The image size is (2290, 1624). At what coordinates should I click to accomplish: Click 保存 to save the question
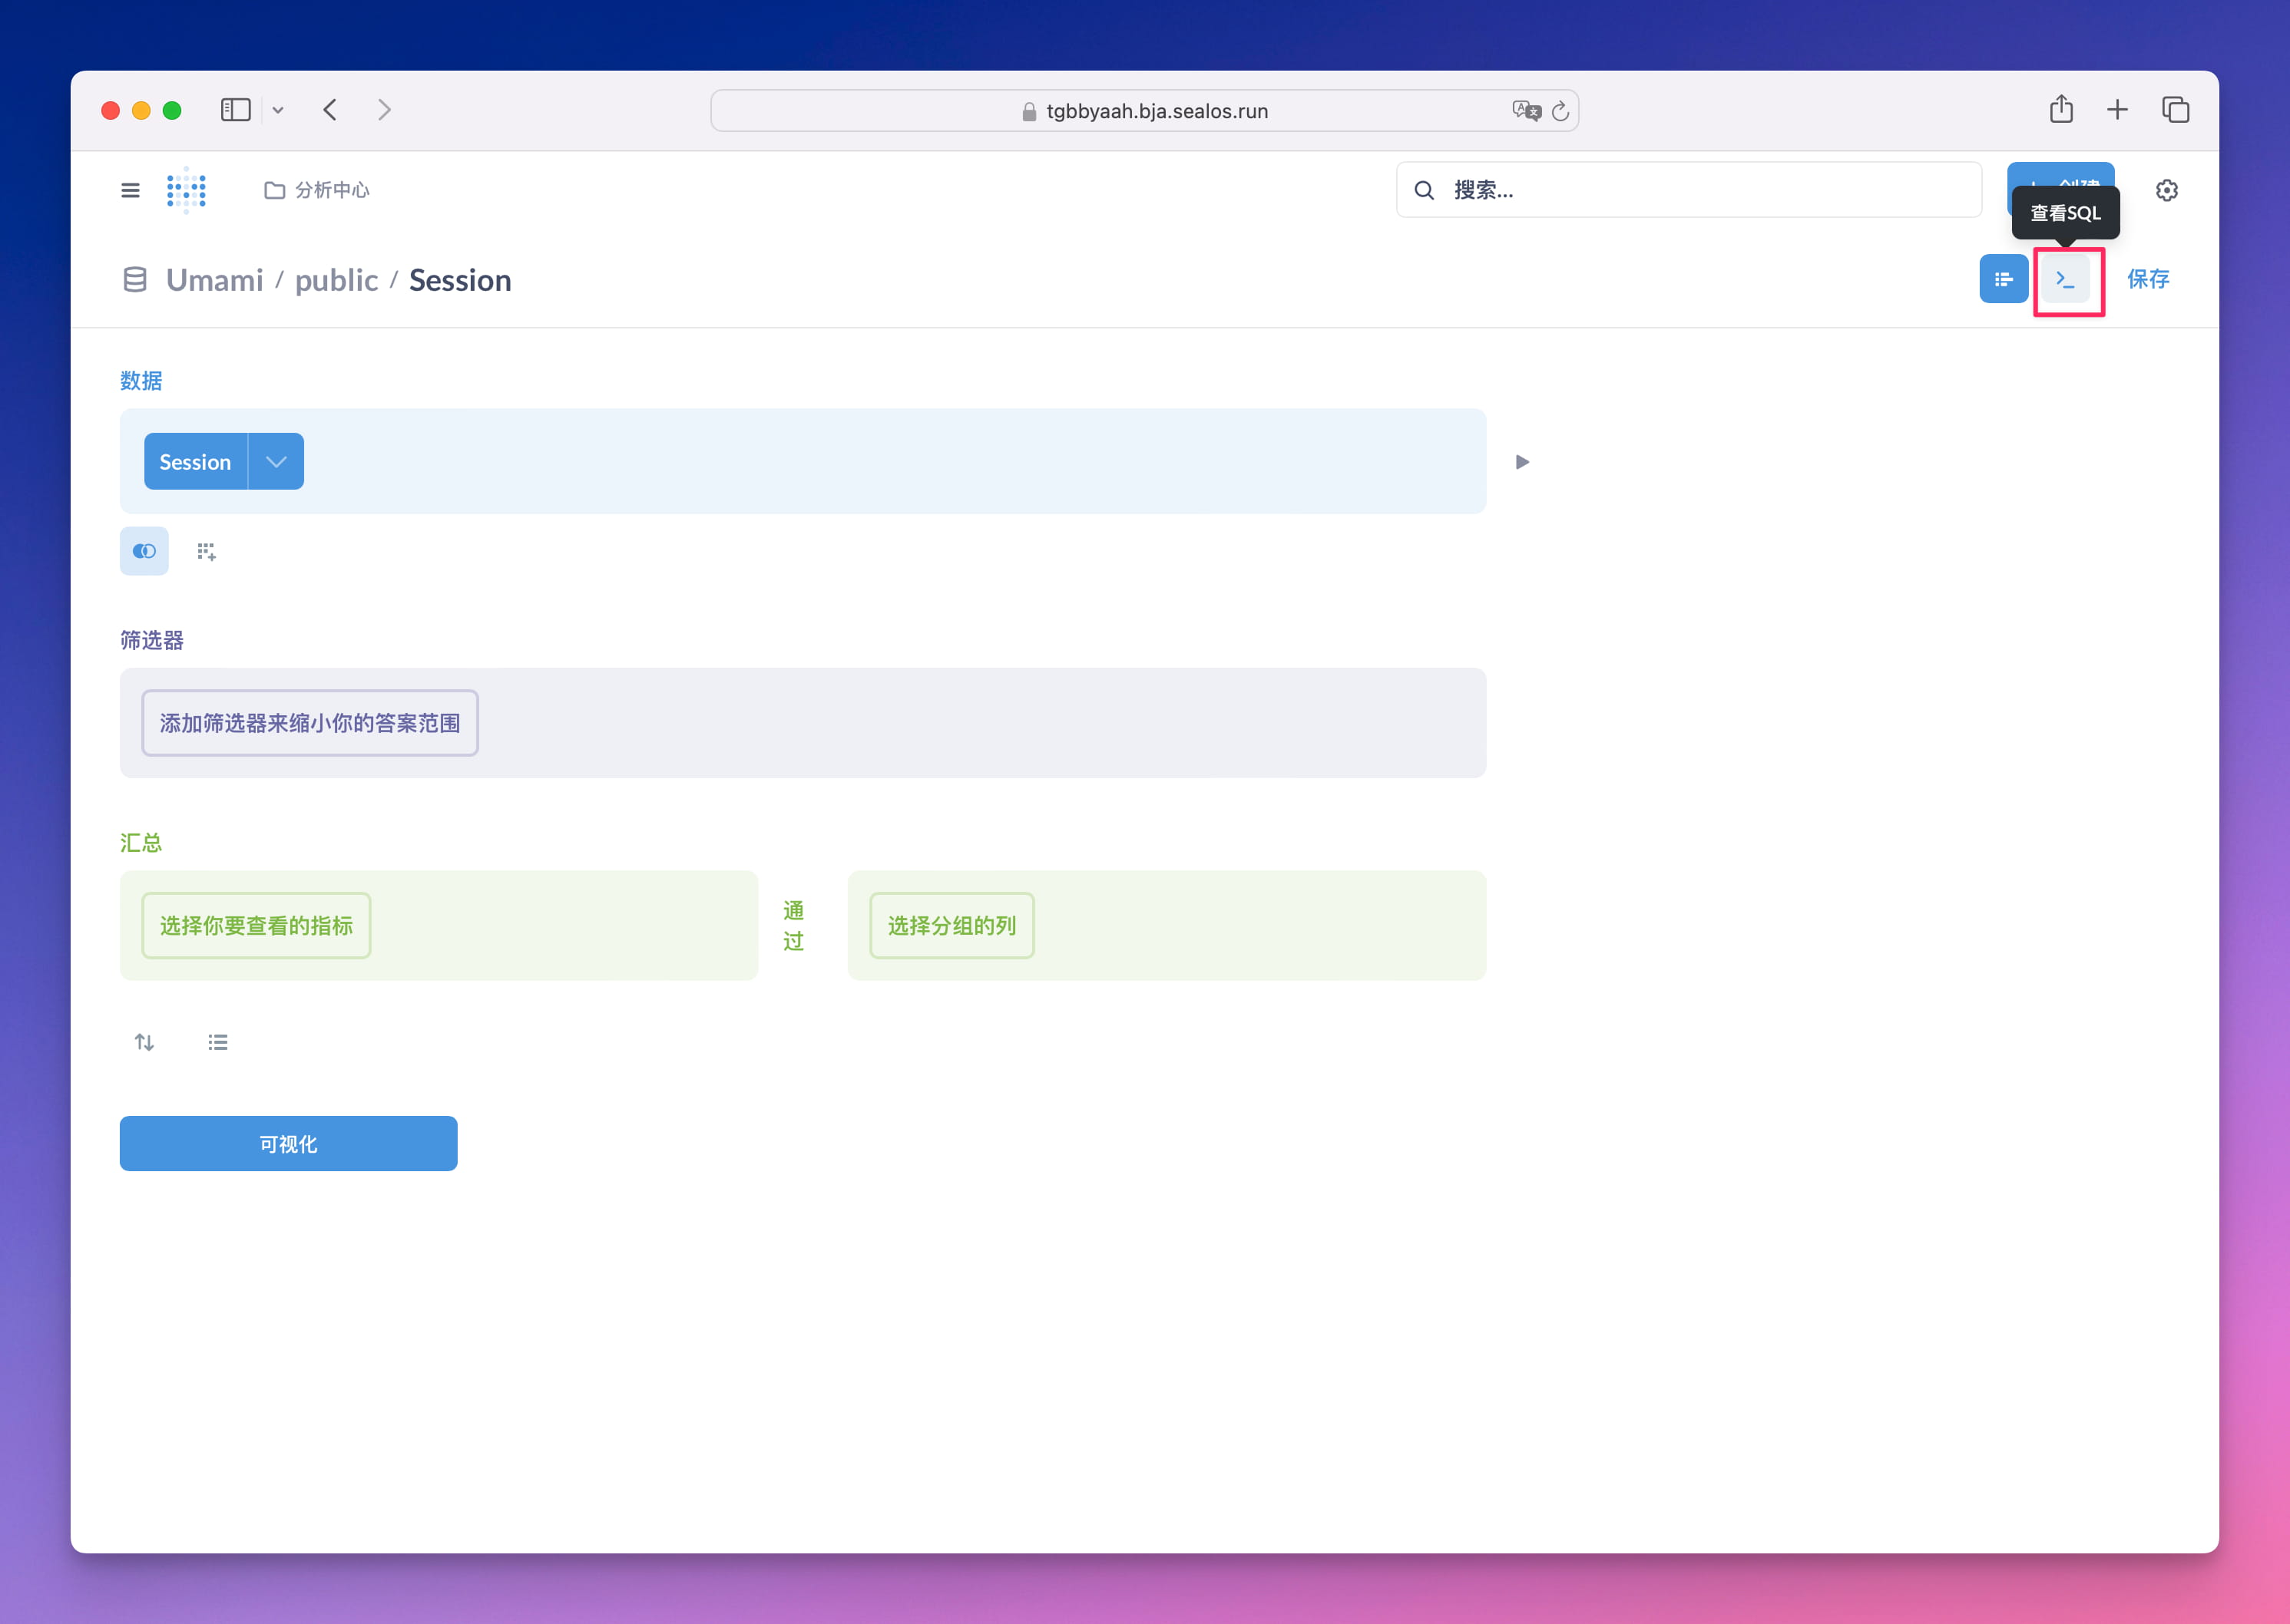(x=2147, y=279)
